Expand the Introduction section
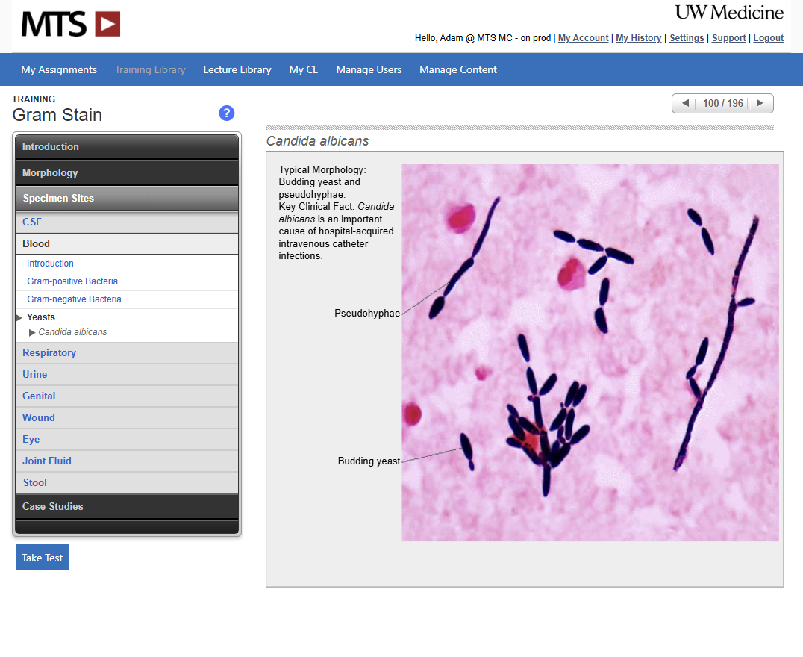803x657 pixels. [x=127, y=147]
